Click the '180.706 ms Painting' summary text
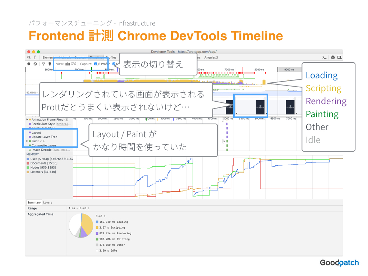The width and height of the screenshot is (368, 276). click(114, 239)
